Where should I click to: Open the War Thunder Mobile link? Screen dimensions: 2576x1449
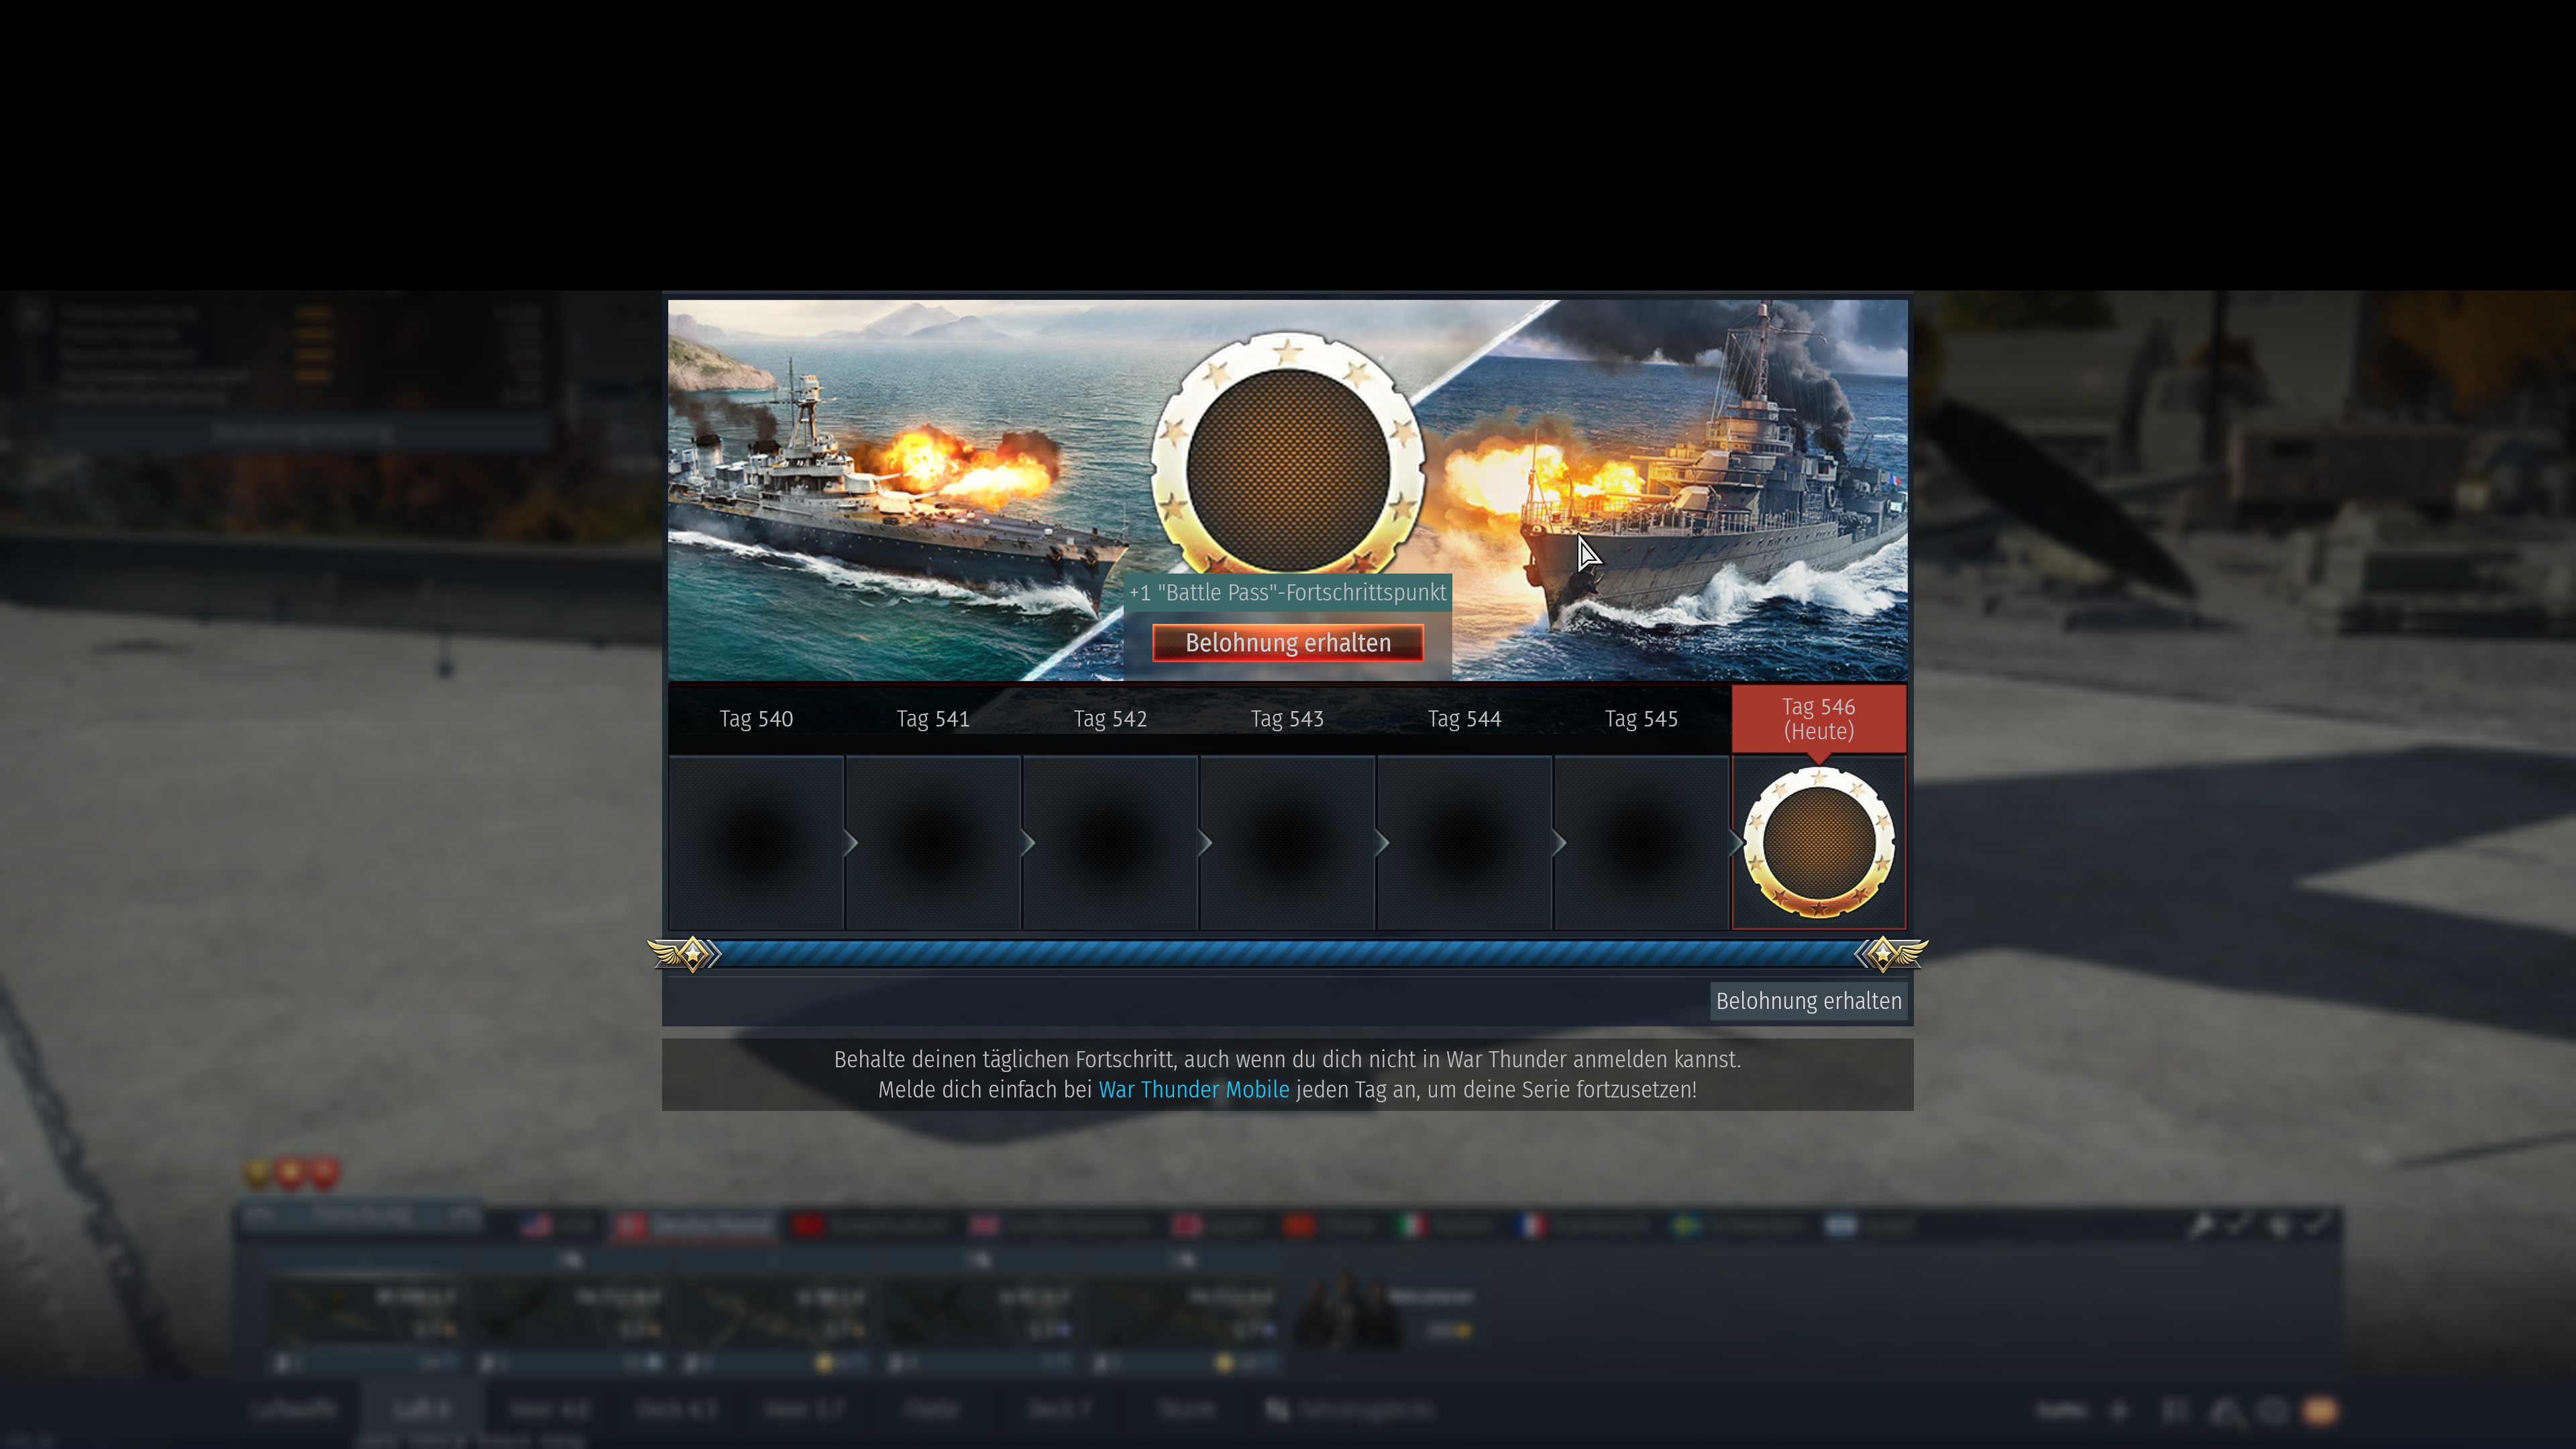click(1194, 1090)
